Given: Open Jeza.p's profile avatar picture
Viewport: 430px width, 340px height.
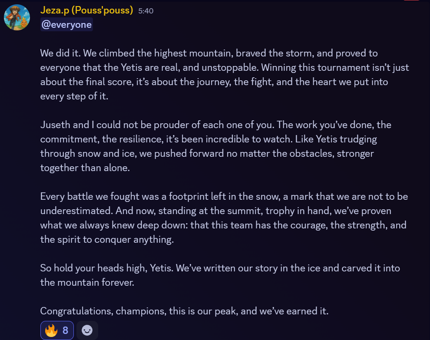Looking at the screenshot, I should [x=17, y=17].
